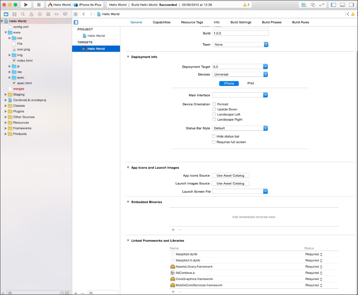Screen dimensions: 358x295
Task: Switch to the Build Settings tab
Action: pyautogui.click(x=241, y=22)
